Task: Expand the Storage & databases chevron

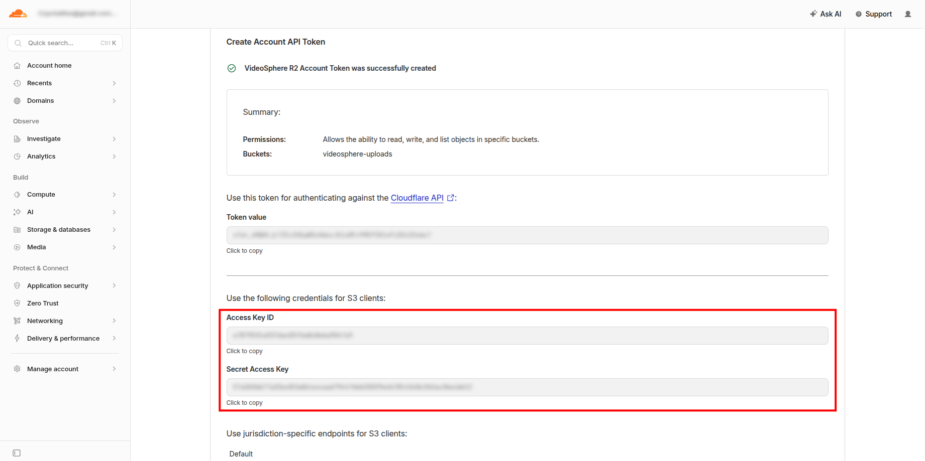Action: coord(114,230)
